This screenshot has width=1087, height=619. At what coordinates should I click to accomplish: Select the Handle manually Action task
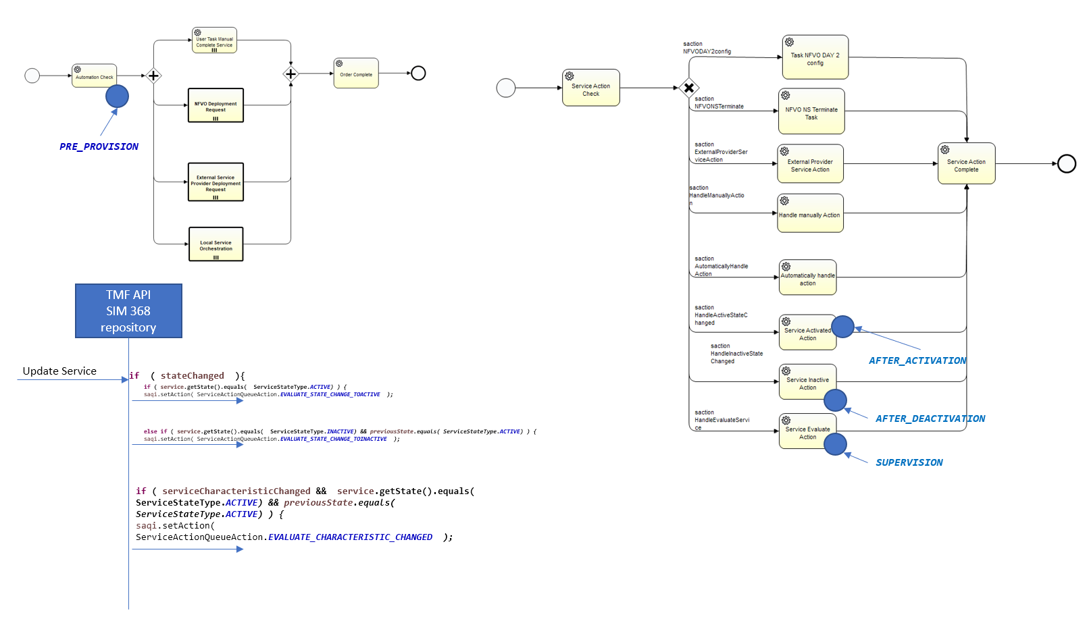pos(810,213)
